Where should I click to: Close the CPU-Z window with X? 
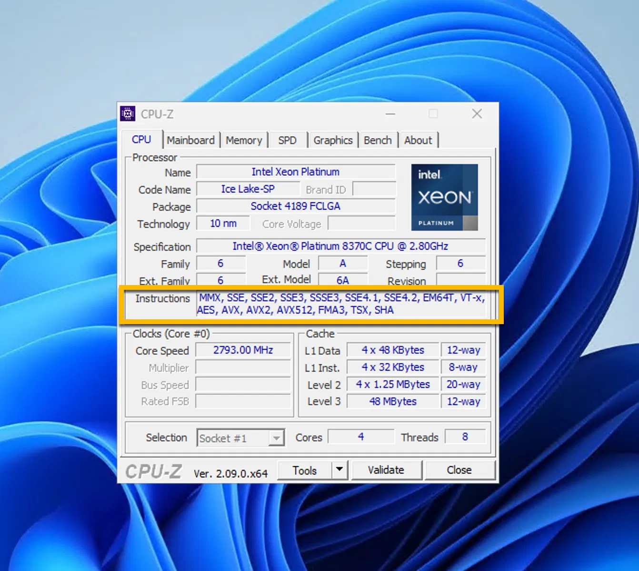pyautogui.click(x=477, y=114)
